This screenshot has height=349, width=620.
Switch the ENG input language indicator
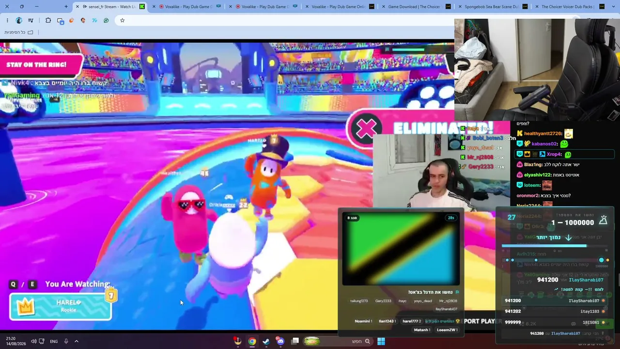(54, 341)
